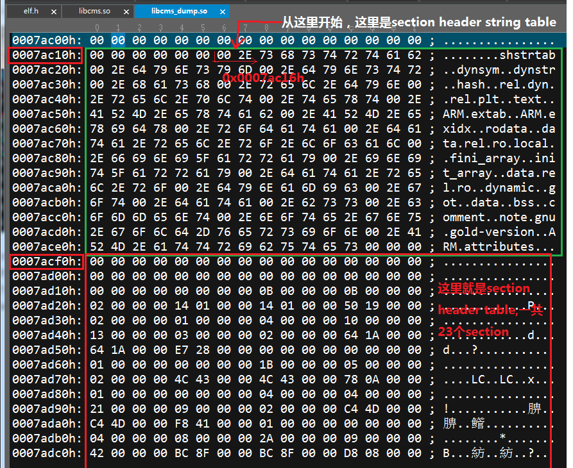Close the libcms.so tab
Screen dimensions: 573x468
tap(126, 11)
